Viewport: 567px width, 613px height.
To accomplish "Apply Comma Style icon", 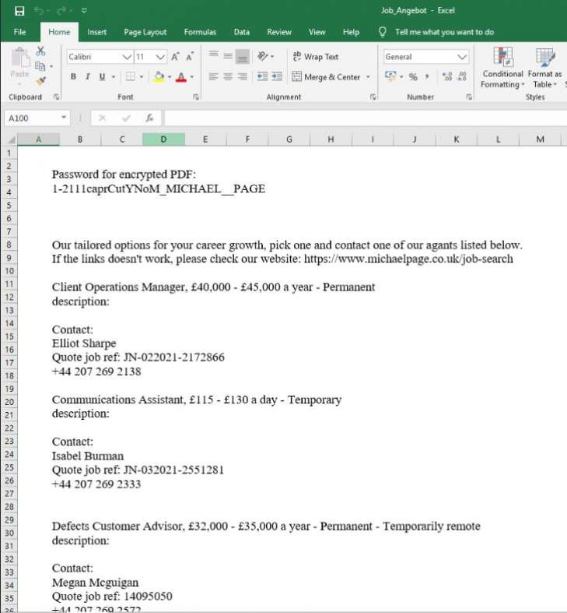I will pyautogui.click(x=427, y=77).
